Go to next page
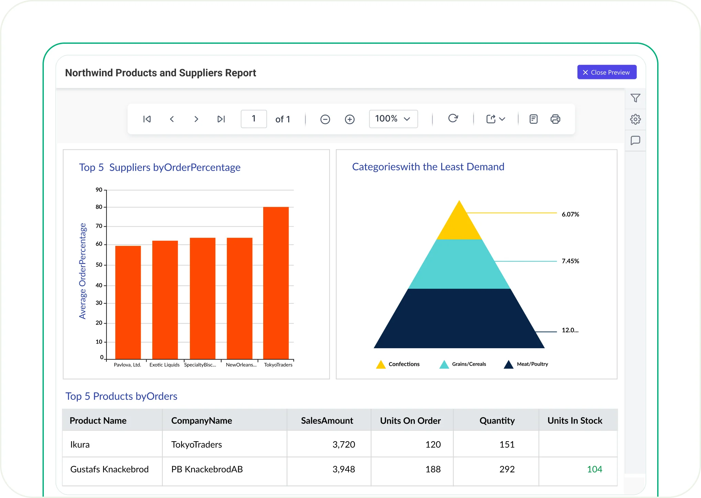The image size is (701, 498). pyautogui.click(x=196, y=119)
